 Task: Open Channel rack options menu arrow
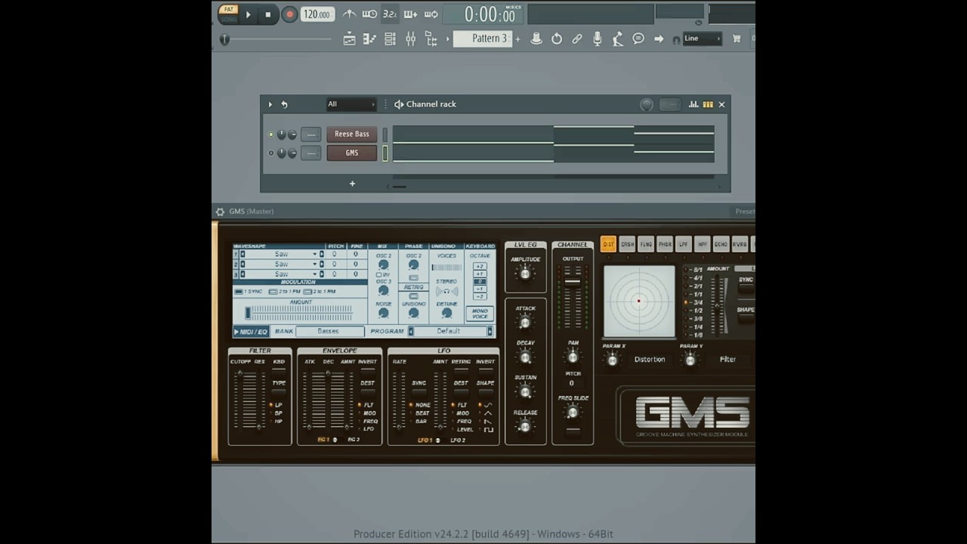[270, 104]
